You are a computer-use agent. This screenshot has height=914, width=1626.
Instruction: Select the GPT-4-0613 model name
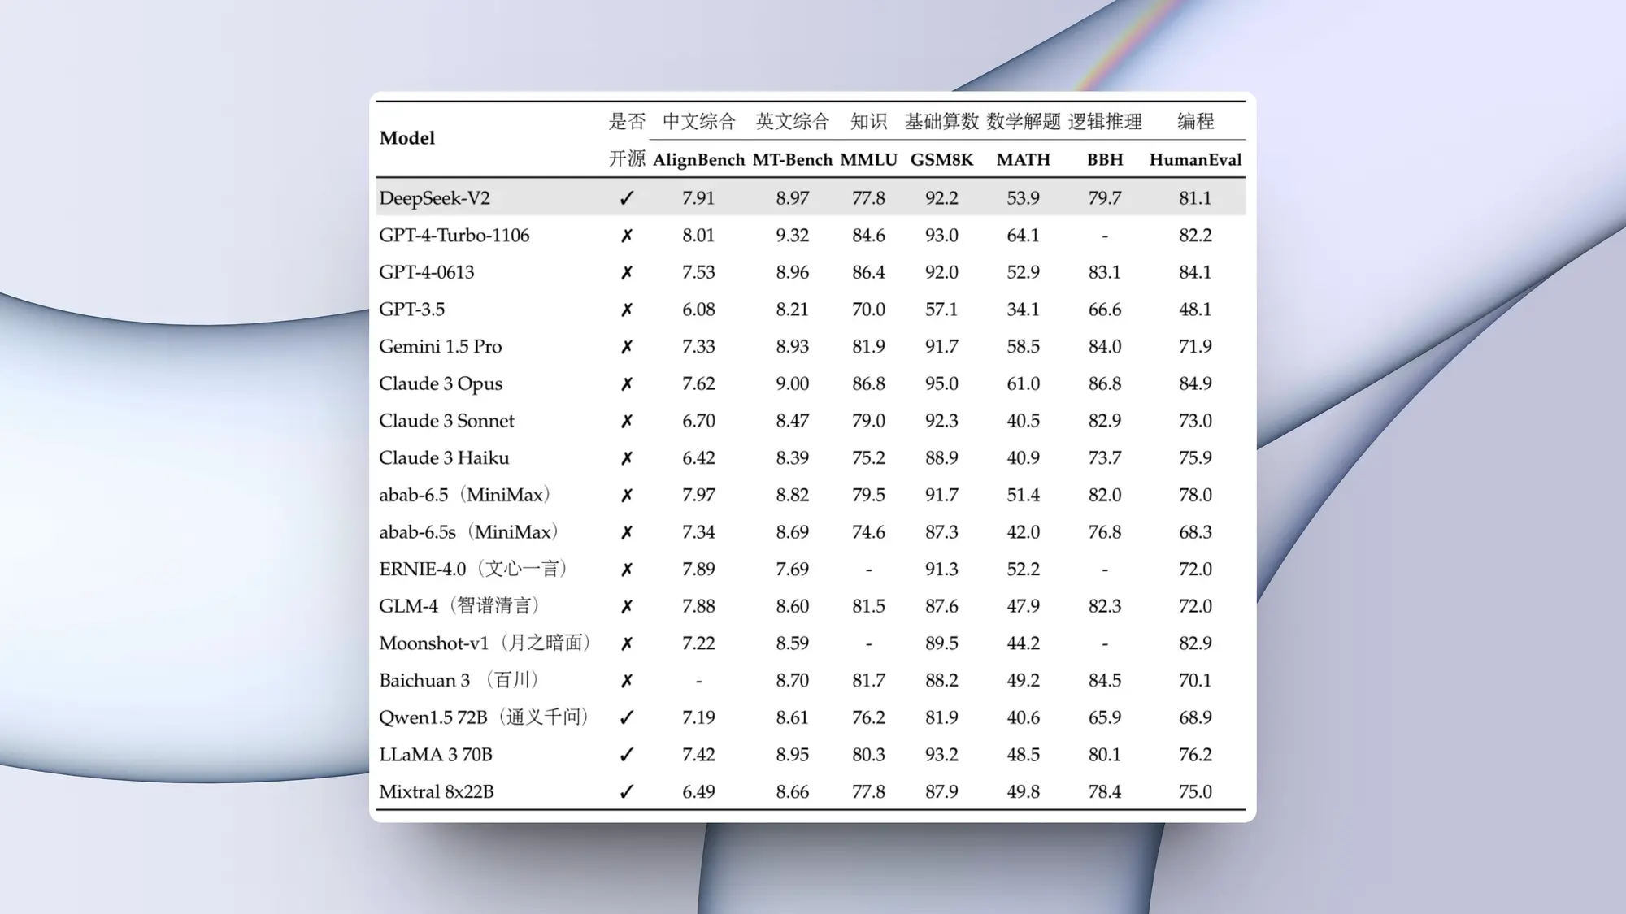(x=426, y=272)
